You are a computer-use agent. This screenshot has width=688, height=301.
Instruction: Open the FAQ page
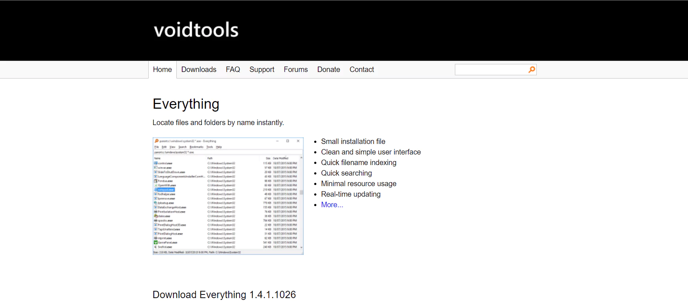coord(233,69)
